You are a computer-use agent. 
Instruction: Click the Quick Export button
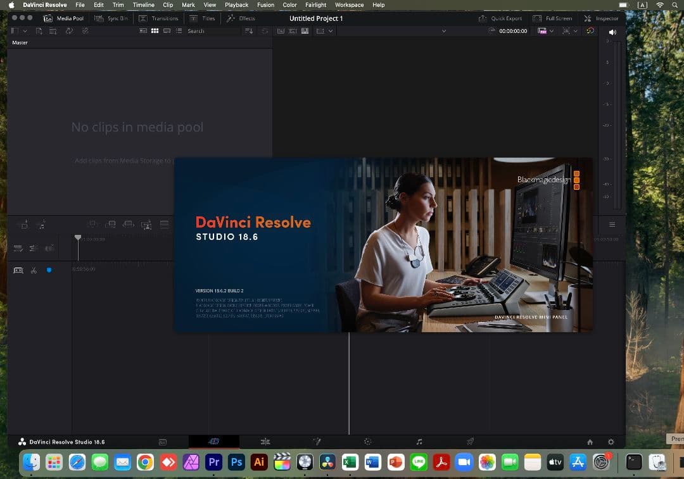pos(500,18)
